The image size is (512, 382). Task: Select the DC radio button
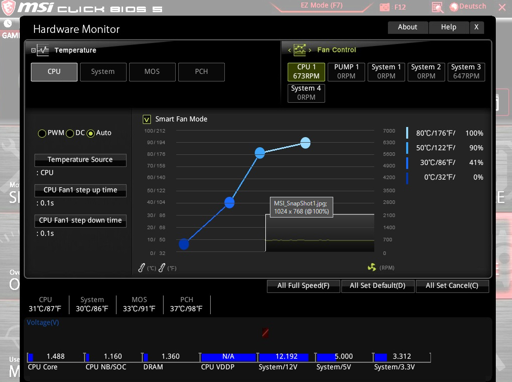point(70,134)
